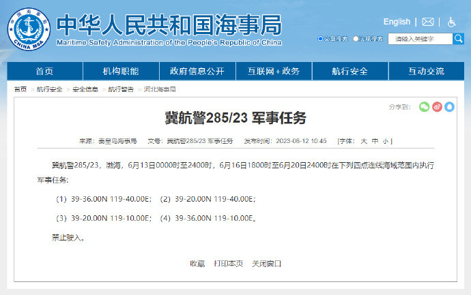Click the blue bell share icon

coord(449,107)
